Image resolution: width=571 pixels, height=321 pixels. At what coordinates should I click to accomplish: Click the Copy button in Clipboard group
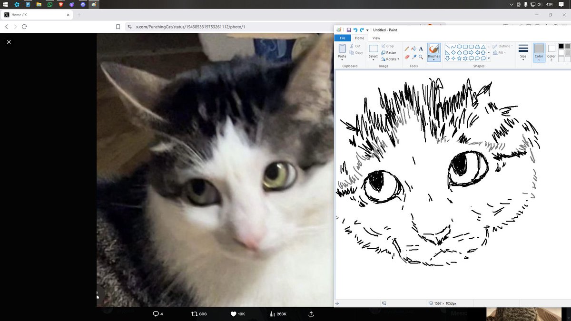[356, 53]
